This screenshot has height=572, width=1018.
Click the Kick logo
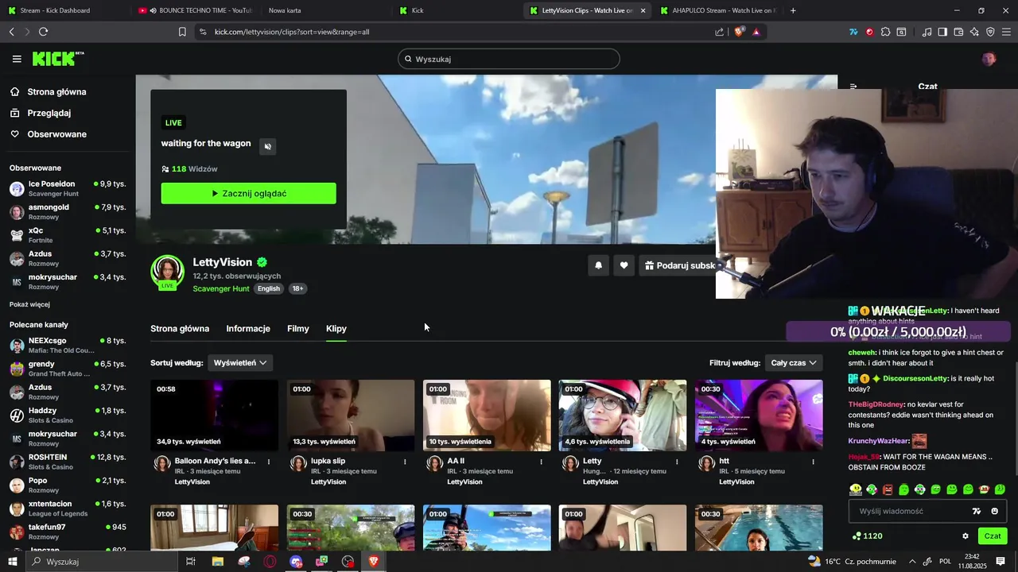57,59
